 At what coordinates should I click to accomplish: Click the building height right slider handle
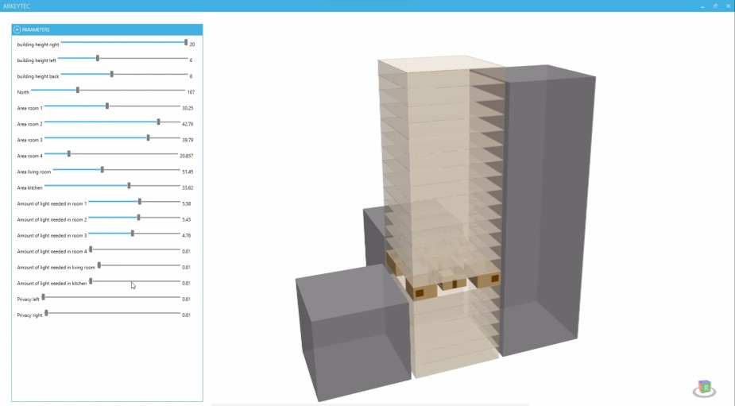click(x=186, y=43)
